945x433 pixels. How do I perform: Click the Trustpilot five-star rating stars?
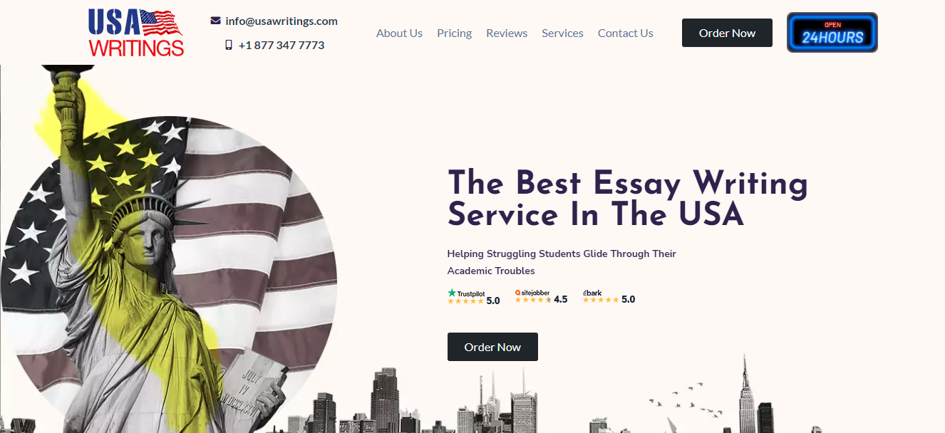point(465,301)
